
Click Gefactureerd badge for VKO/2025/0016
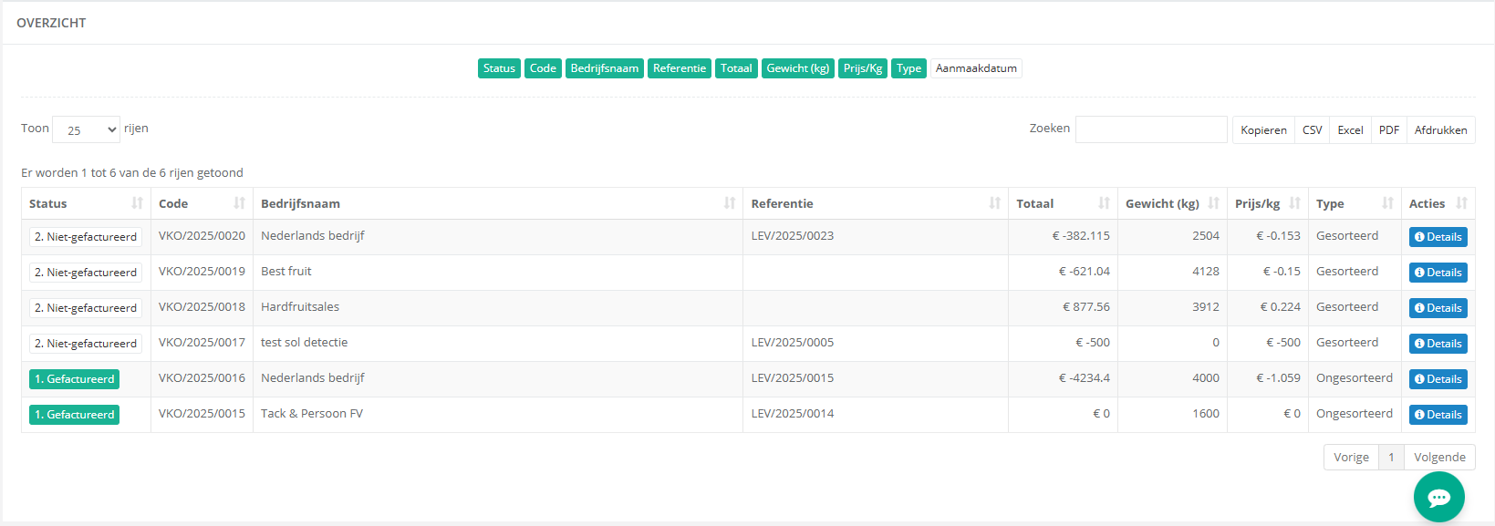[74, 379]
